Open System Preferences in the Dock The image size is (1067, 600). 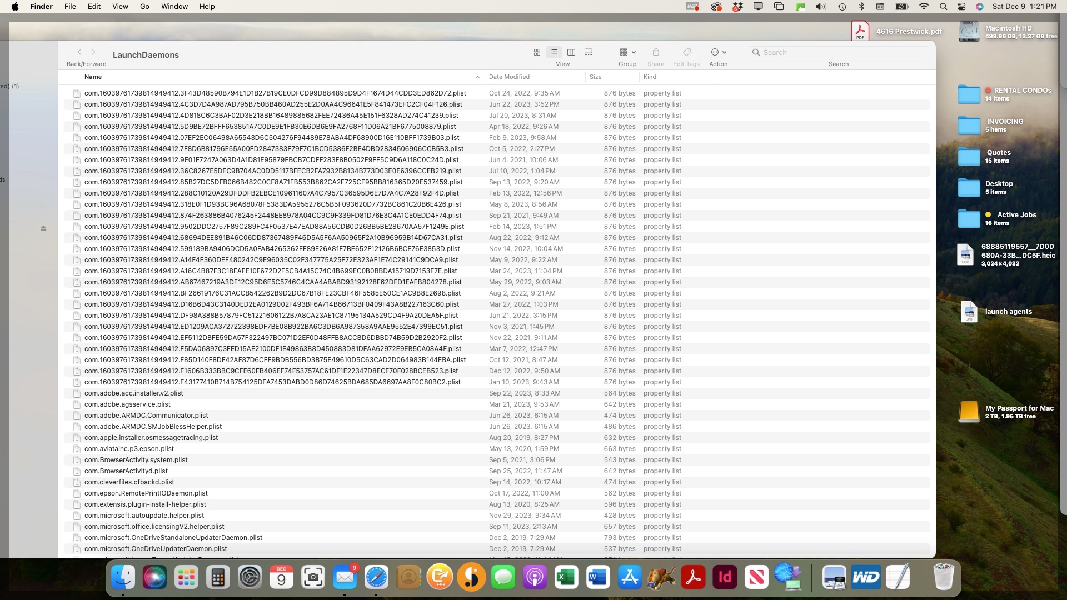point(250,578)
